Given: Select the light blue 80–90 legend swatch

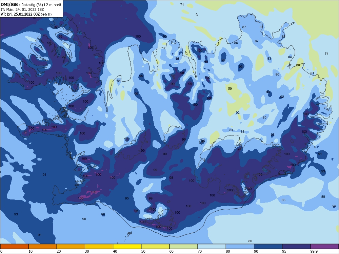Looking at the screenshot, I should [240, 247].
